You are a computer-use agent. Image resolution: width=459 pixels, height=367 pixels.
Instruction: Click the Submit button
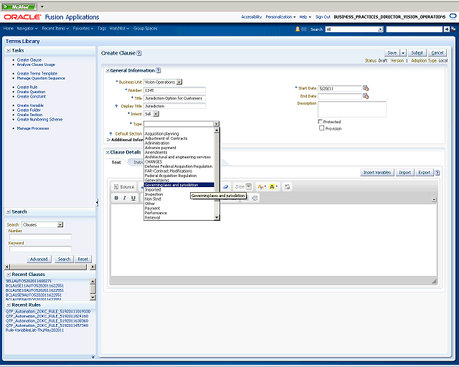(x=417, y=53)
